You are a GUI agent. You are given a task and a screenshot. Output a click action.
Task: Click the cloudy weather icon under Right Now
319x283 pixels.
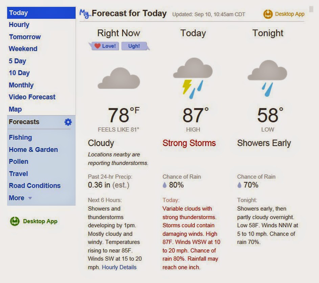(x=119, y=78)
